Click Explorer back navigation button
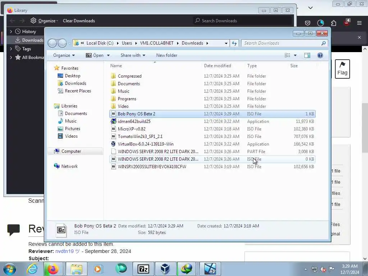The image size is (368, 276). coord(52,43)
